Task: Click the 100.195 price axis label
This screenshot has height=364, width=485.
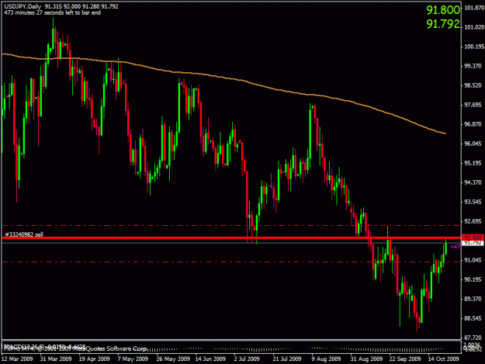Action: (474, 47)
